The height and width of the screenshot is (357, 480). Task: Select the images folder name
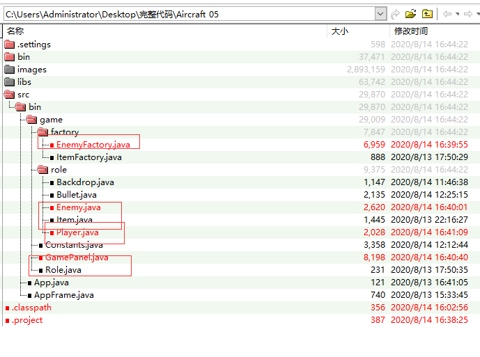[x=32, y=70]
